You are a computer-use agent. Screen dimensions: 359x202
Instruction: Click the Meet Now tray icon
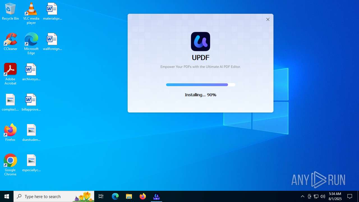(309, 196)
